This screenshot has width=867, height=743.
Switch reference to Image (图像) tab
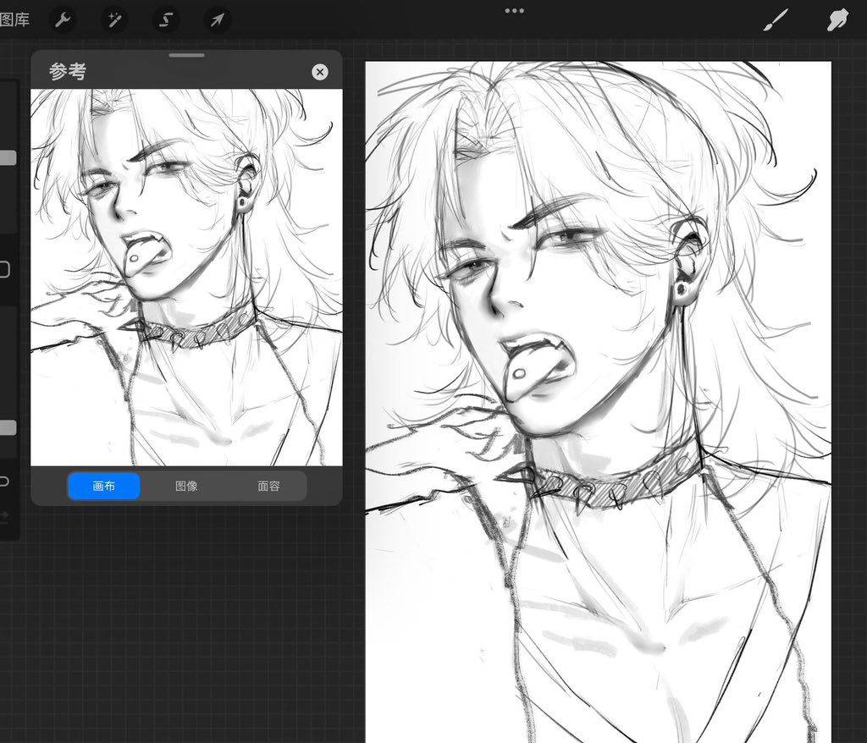[186, 486]
